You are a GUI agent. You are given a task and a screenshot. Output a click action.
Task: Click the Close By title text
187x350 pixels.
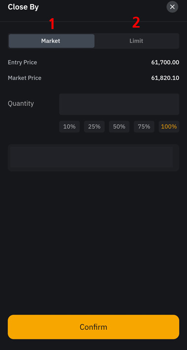[23, 7]
